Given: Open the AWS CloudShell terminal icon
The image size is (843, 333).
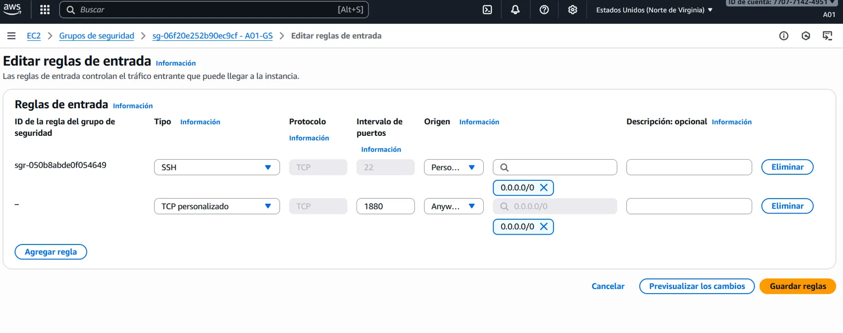Looking at the screenshot, I should pos(487,10).
